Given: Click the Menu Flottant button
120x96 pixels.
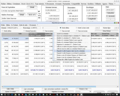Looking at the screenshot, I should (x=107, y=31).
